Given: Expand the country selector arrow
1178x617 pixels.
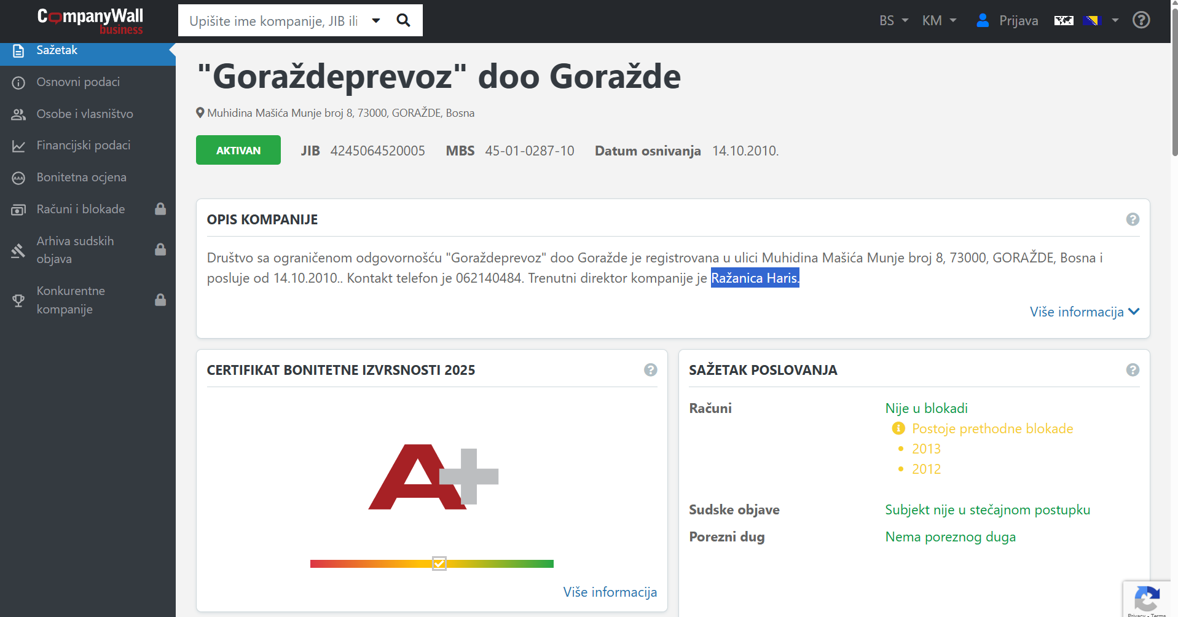Looking at the screenshot, I should click(x=1115, y=20).
